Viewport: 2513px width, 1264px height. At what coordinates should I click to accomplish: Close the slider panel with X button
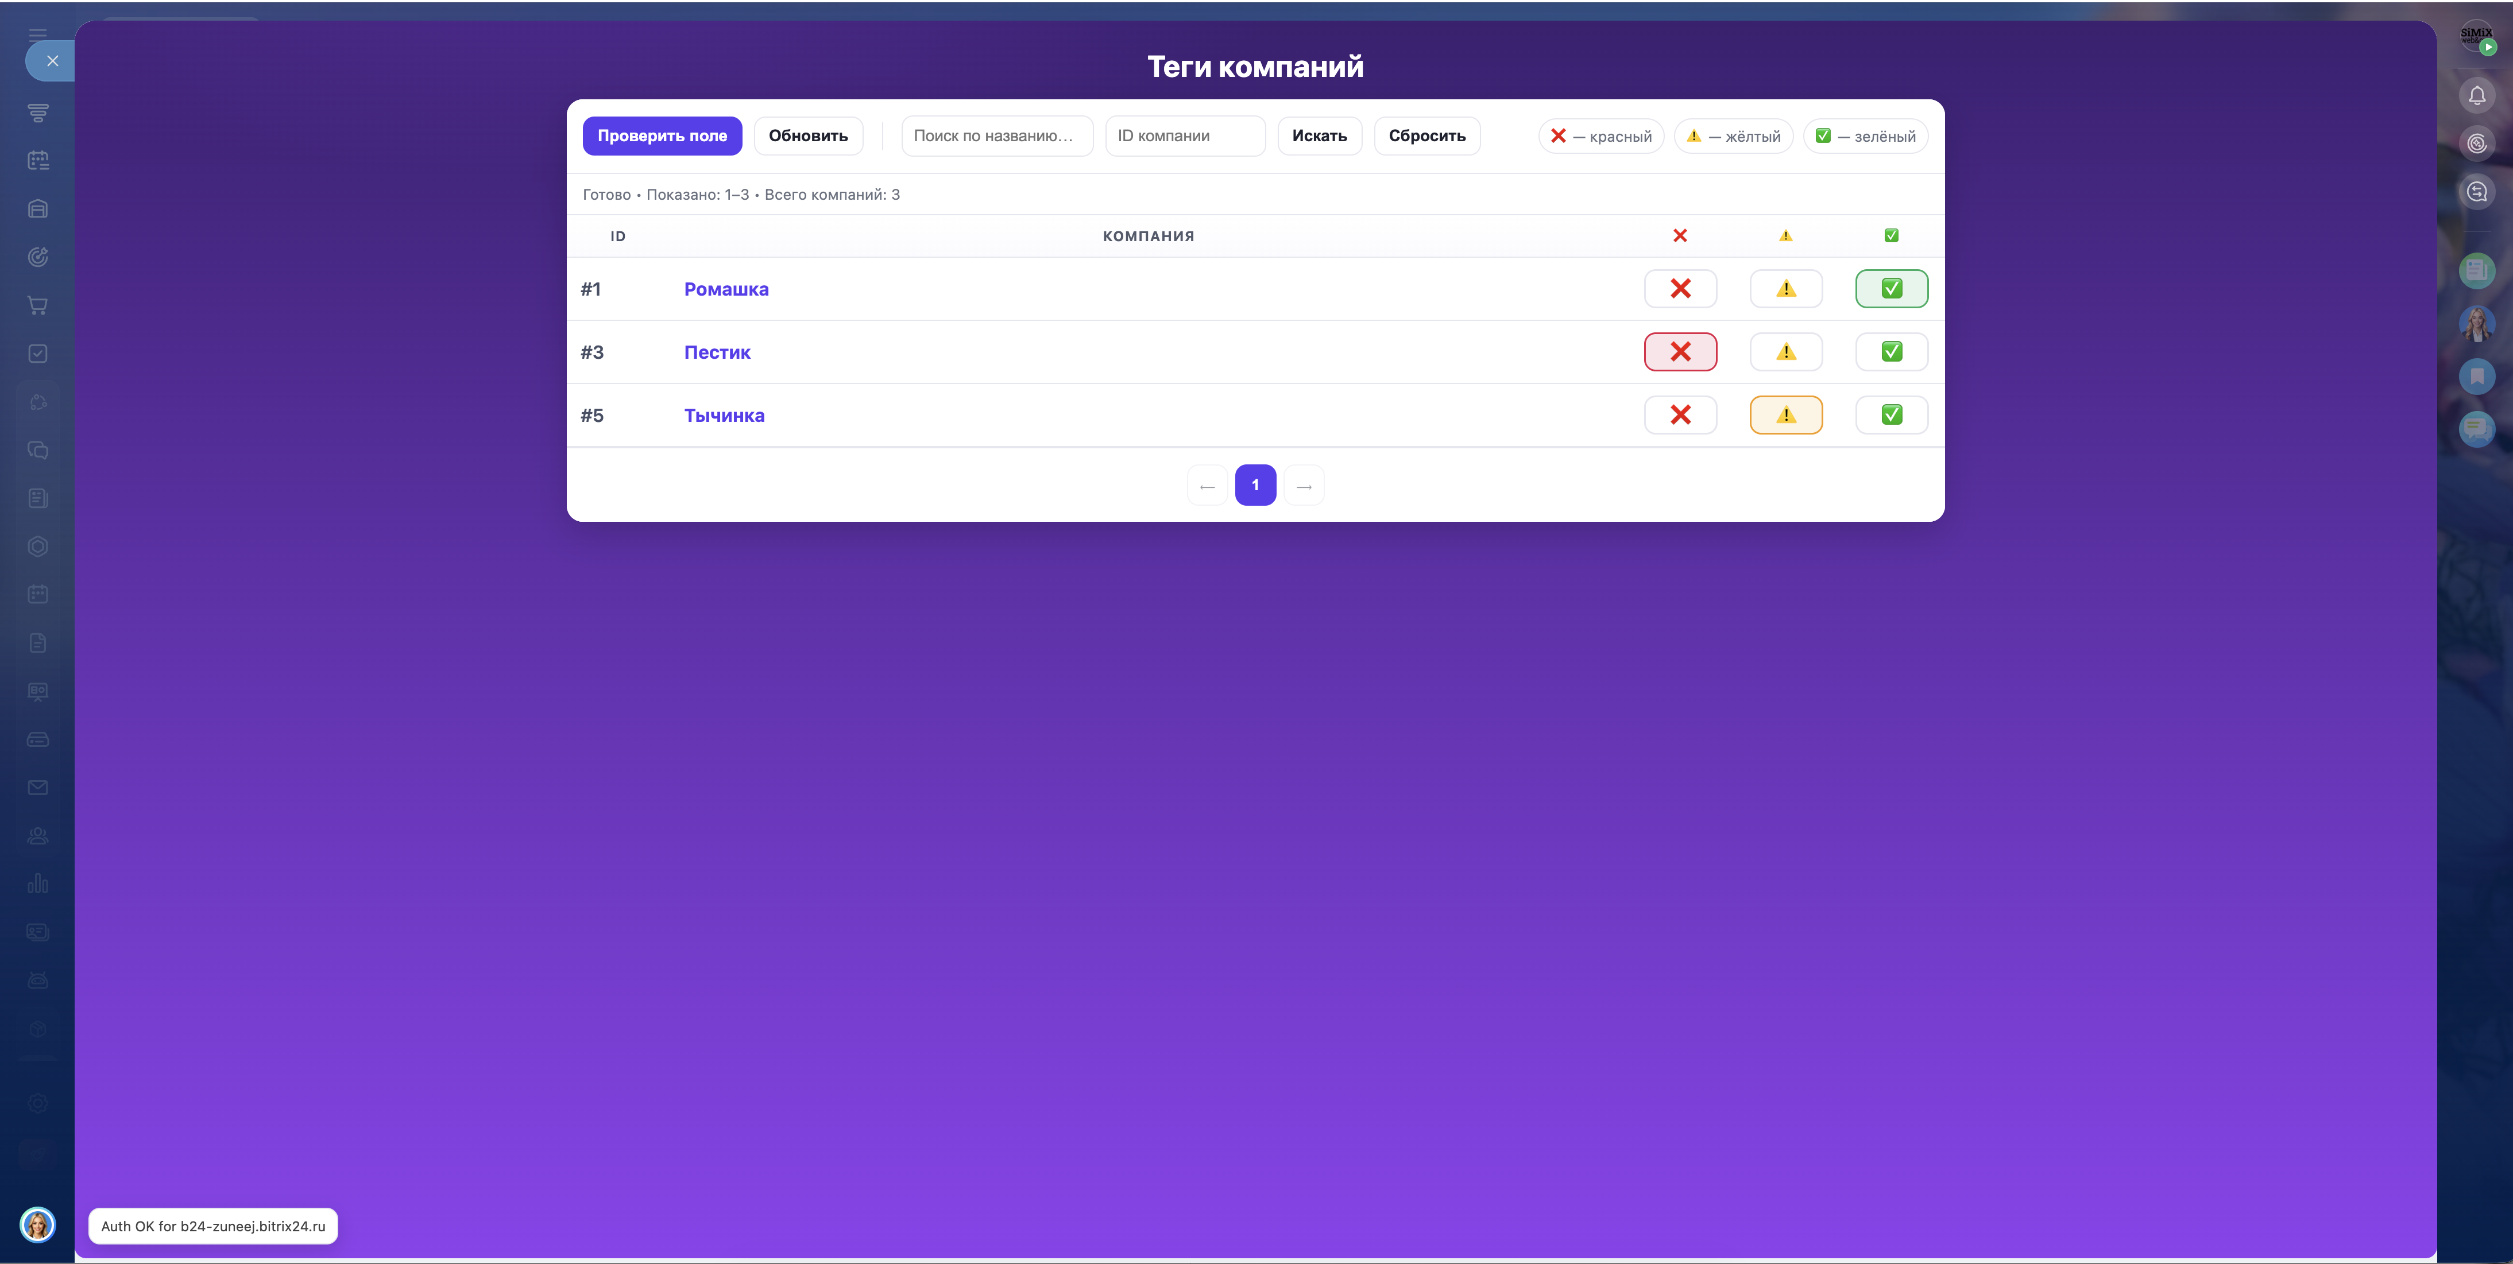point(53,61)
